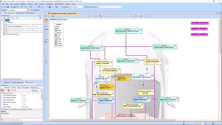Viewport: 222px width, 125px height.
Task: Open the Collaborate menu
Action: coord(49,4)
